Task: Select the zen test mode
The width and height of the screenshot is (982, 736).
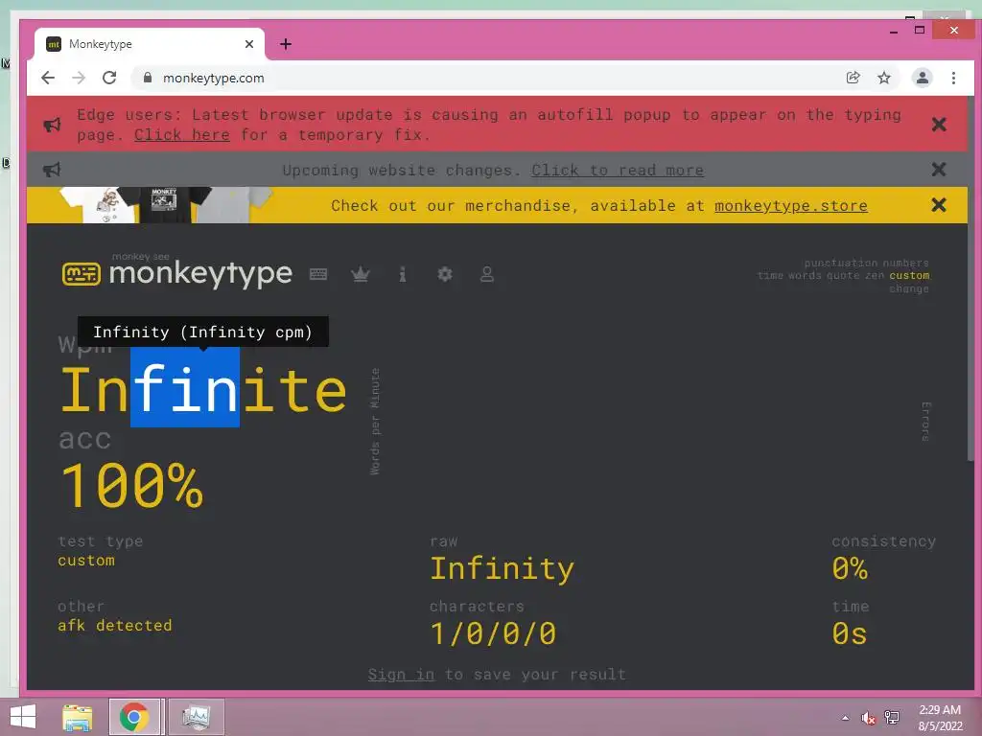Action: [x=875, y=275]
